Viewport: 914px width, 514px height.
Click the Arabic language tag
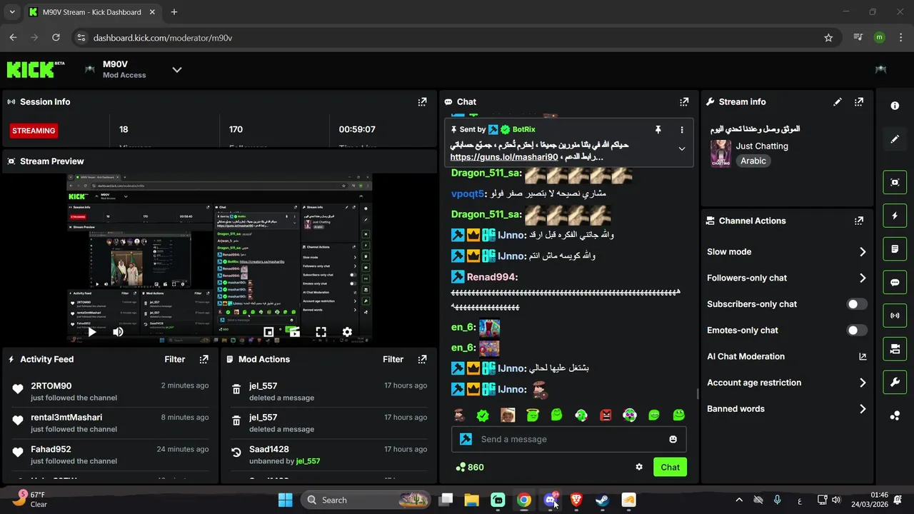coord(753,161)
